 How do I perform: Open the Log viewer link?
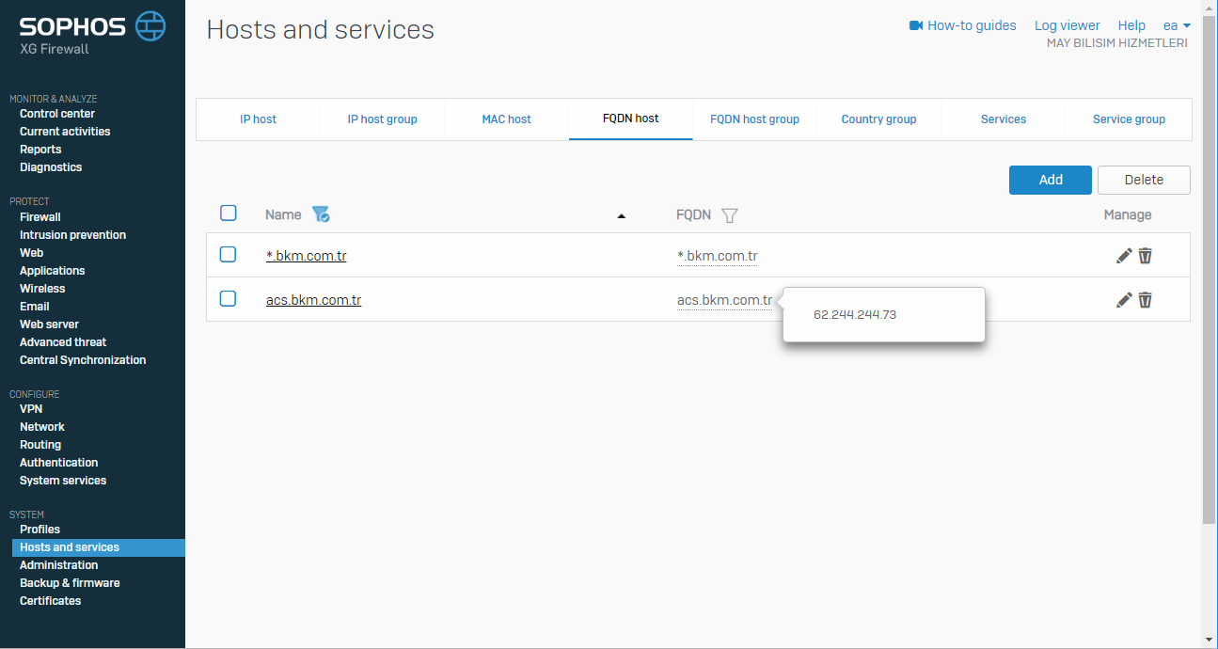tap(1067, 25)
